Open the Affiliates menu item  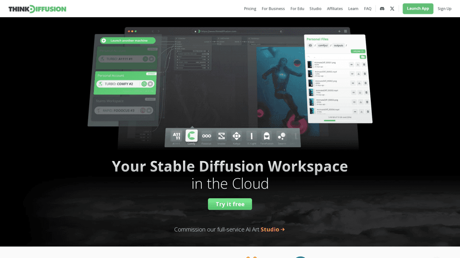[x=335, y=9]
